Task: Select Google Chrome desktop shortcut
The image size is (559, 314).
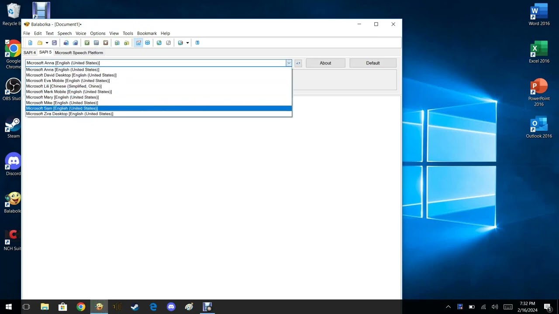Action: (x=13, y=55)
